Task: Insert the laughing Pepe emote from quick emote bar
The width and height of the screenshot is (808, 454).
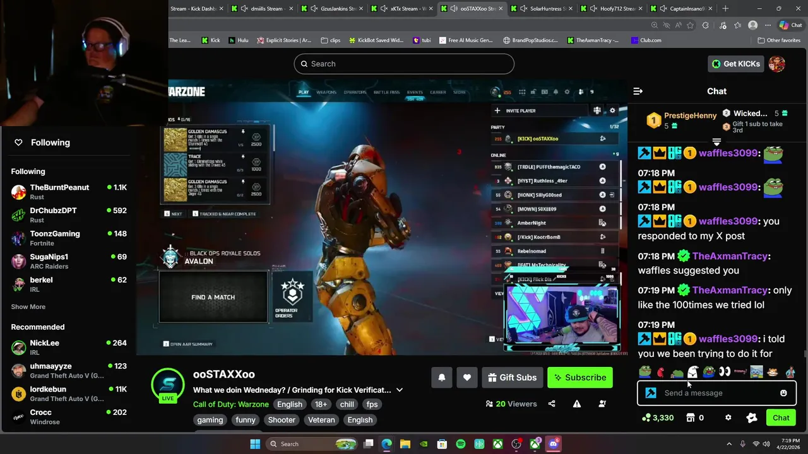Action: tap(709, 372)
